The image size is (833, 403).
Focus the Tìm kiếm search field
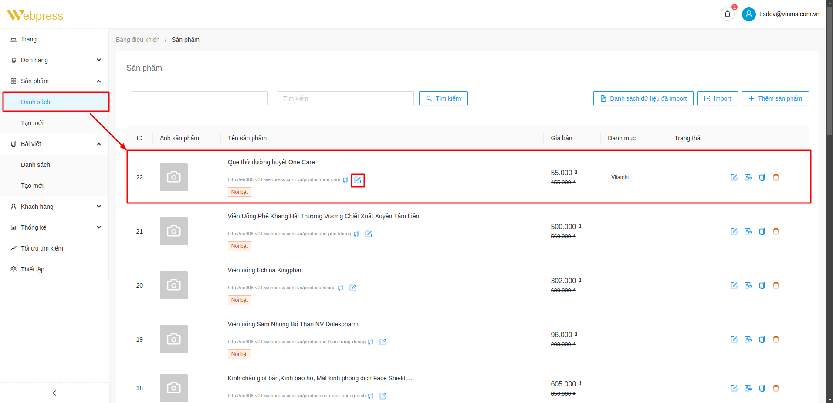345,98
